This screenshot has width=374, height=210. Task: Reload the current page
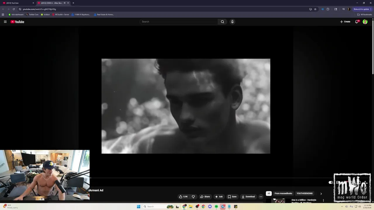point(14,9)
